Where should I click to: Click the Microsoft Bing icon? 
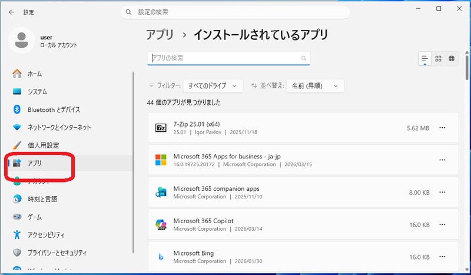click(161, 257)
